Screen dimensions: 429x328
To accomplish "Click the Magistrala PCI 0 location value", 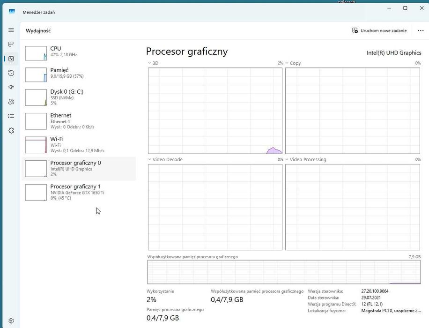I will [391, 311].
